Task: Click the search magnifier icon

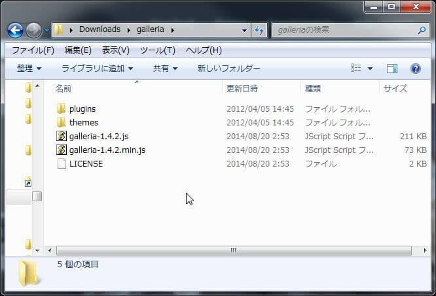Action: pos(422,30)
